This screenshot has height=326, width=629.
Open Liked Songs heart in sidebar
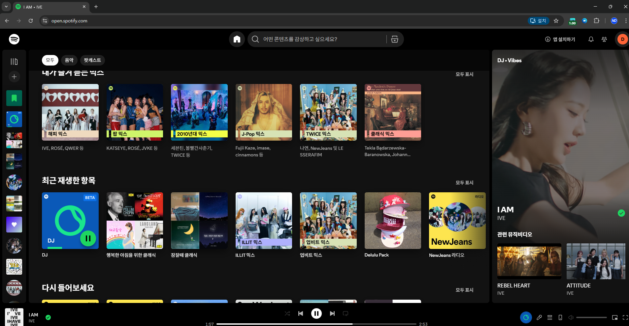[x=14, y=225]
